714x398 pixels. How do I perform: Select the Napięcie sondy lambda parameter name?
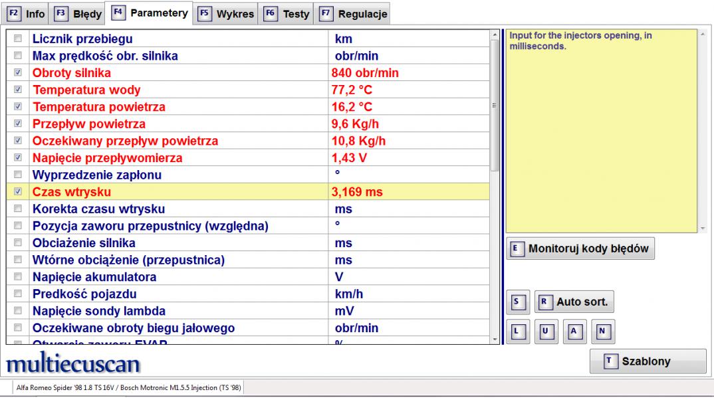(99, 311)
